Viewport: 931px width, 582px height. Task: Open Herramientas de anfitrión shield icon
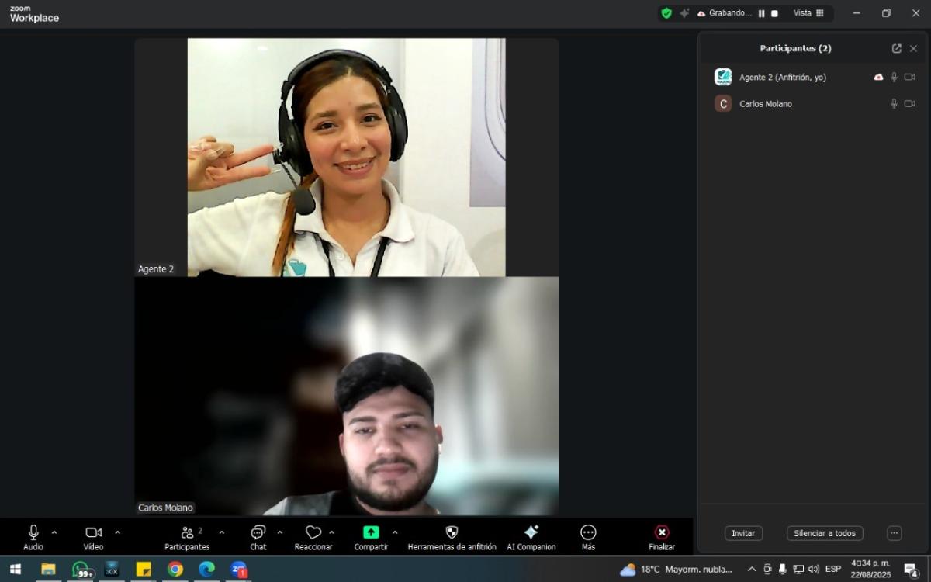pos(452,532)
